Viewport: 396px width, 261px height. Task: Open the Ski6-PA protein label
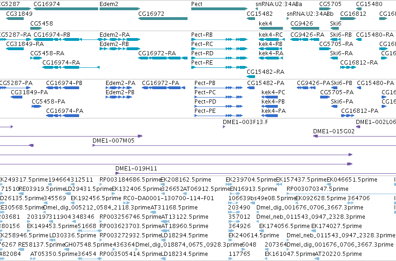342,102
